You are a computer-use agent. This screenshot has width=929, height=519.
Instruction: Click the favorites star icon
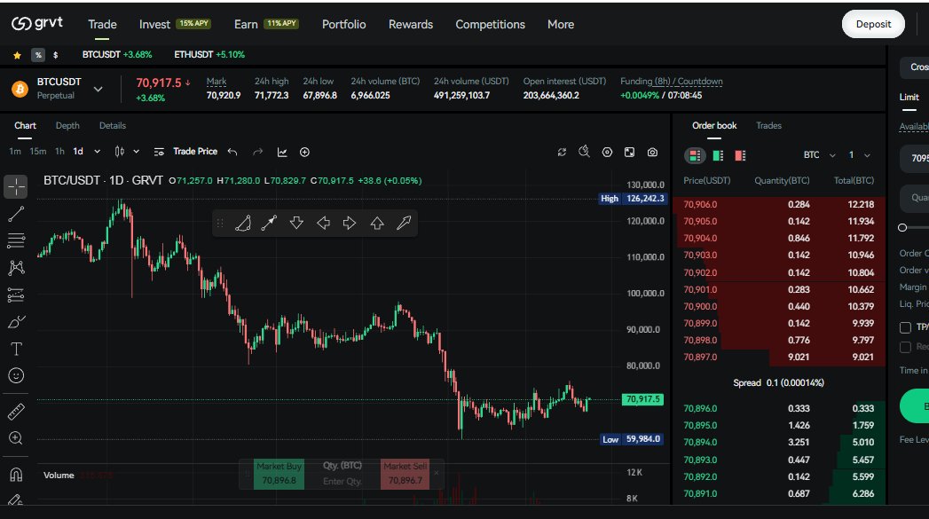[x=17, y=55]
